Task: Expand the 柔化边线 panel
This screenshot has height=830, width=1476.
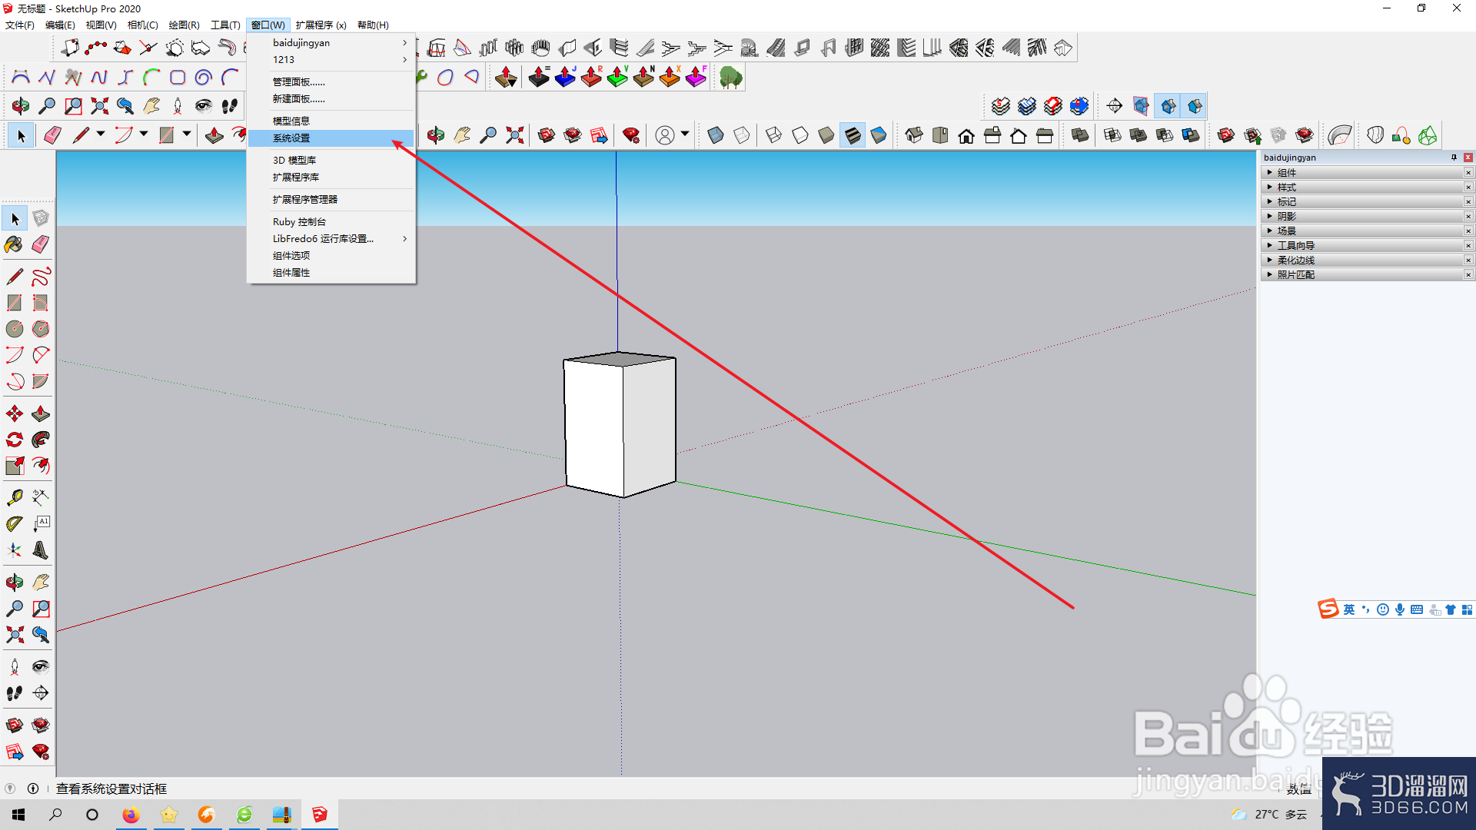Action: [1269, 261]
